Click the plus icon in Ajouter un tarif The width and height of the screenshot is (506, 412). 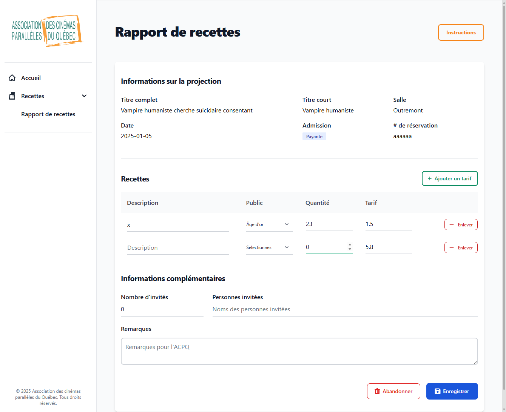429,178
